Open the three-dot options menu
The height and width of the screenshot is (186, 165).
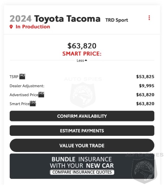[149, 18]
